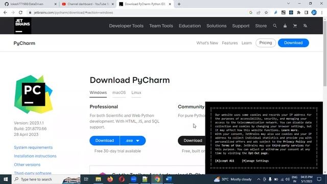
Task: Switch to the Linux tab
Action: coord(136,93)
